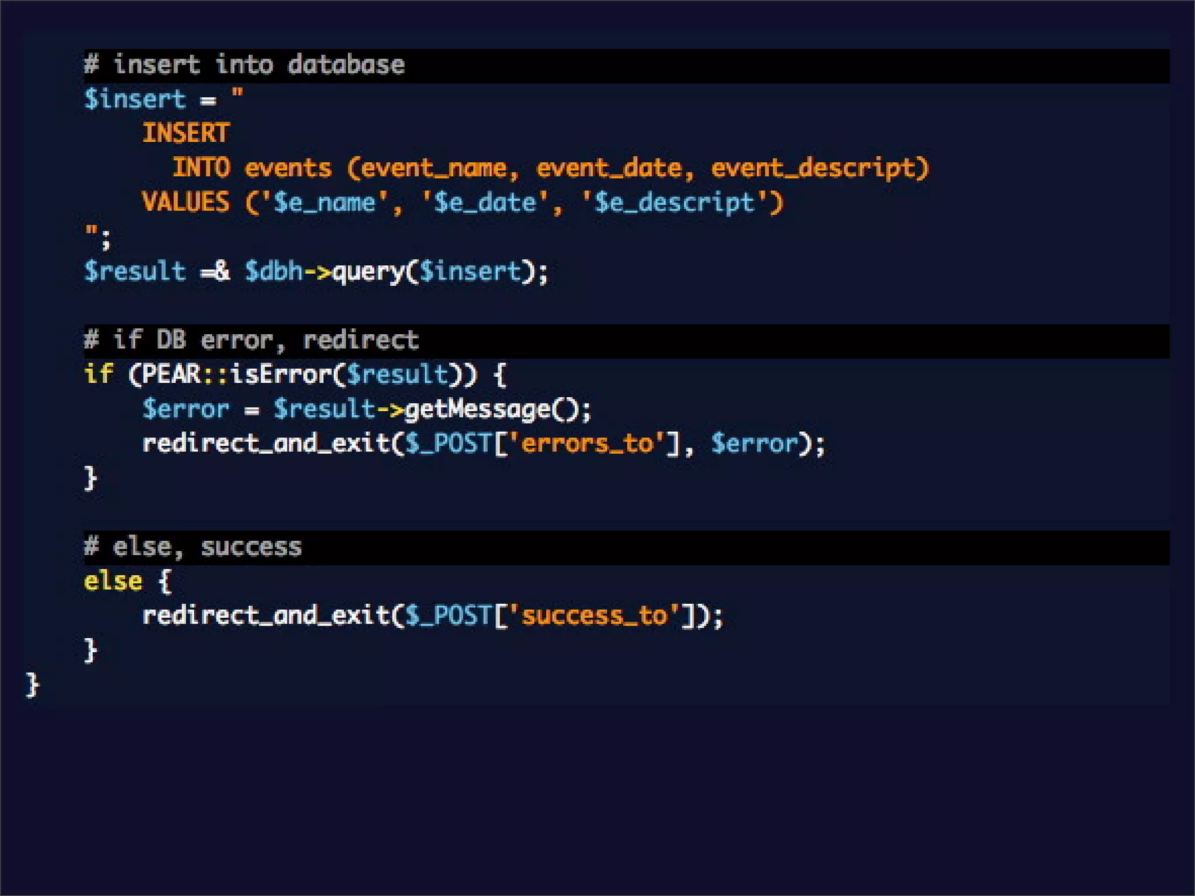The width and height of the screenshot is (1195, 896).
Task: Click the event_descript column name
Action: (813, 168)
